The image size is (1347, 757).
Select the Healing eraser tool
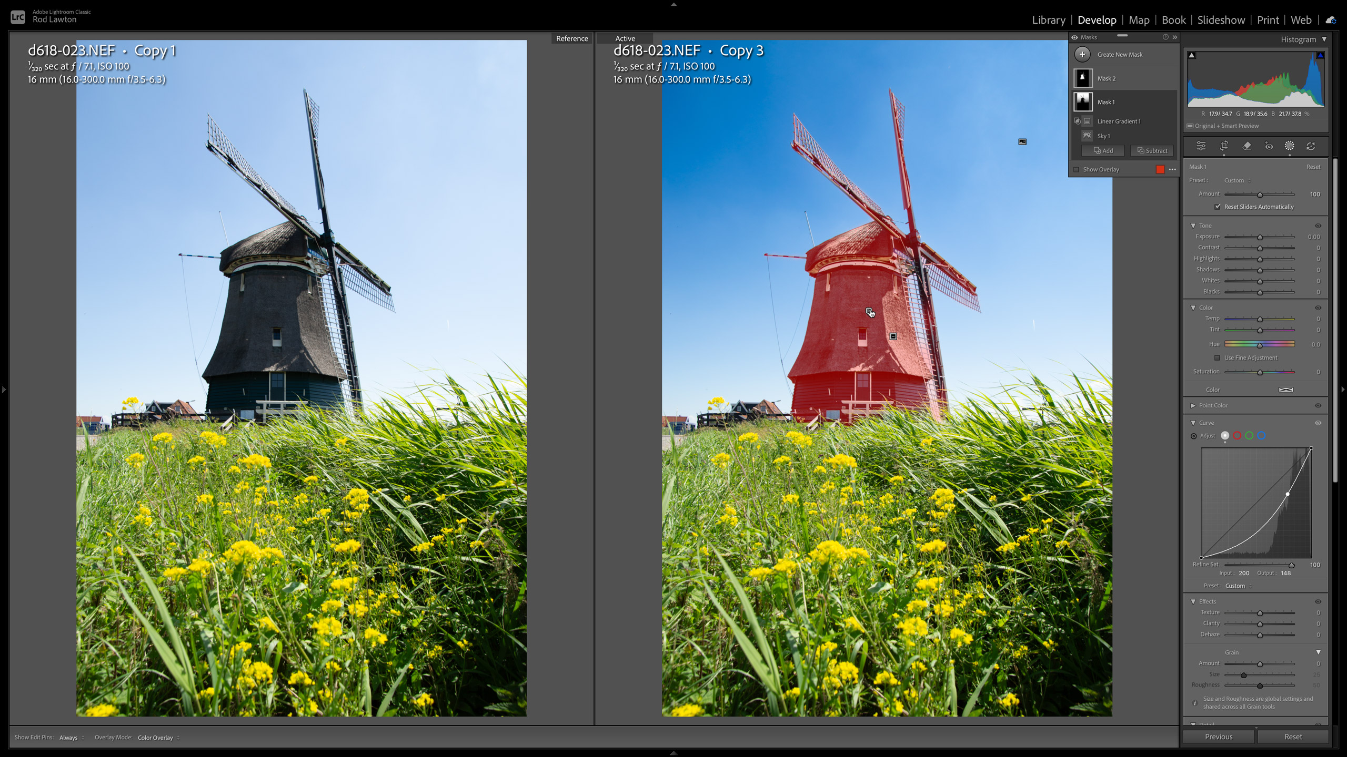[x=1247, y=146]
